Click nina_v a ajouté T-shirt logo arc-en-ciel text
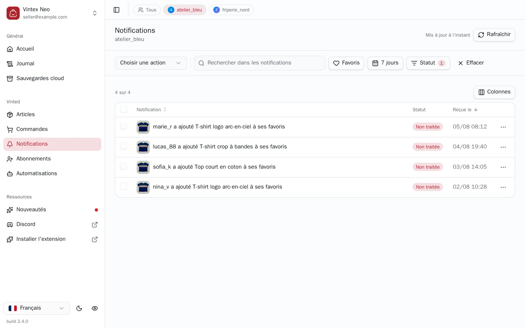Image resolution: width=525 pixels, height=328 pixels. pos(217,187)
